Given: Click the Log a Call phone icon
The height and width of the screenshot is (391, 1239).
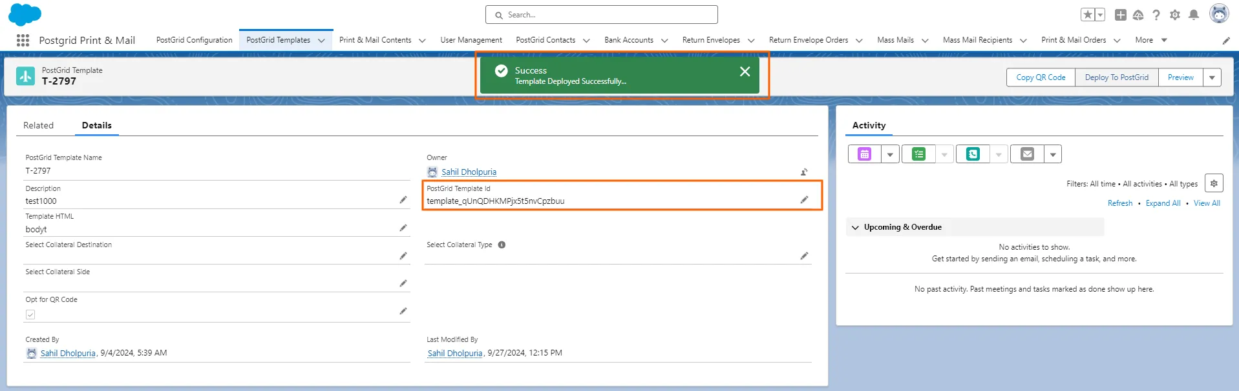Looking at the screenshot, I should point(973,154).
